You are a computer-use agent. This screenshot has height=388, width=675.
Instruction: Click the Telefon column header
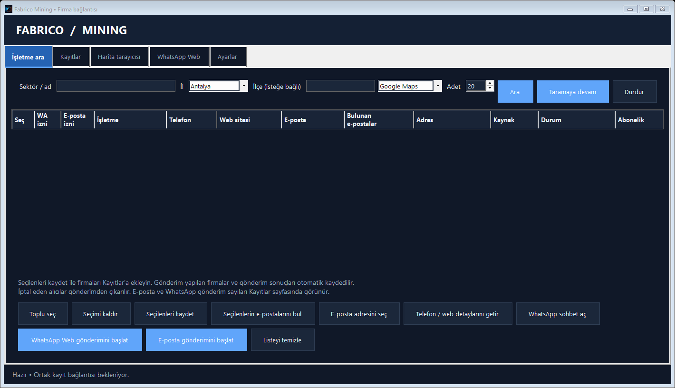pos(192,120)
